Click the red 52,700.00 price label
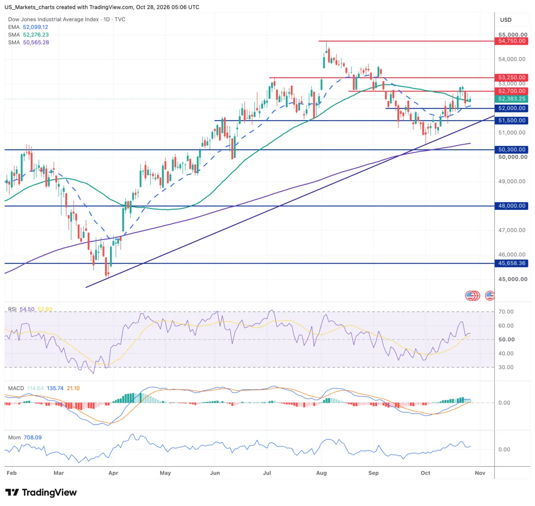Screen dimensions: 535x506 point(512,91)
